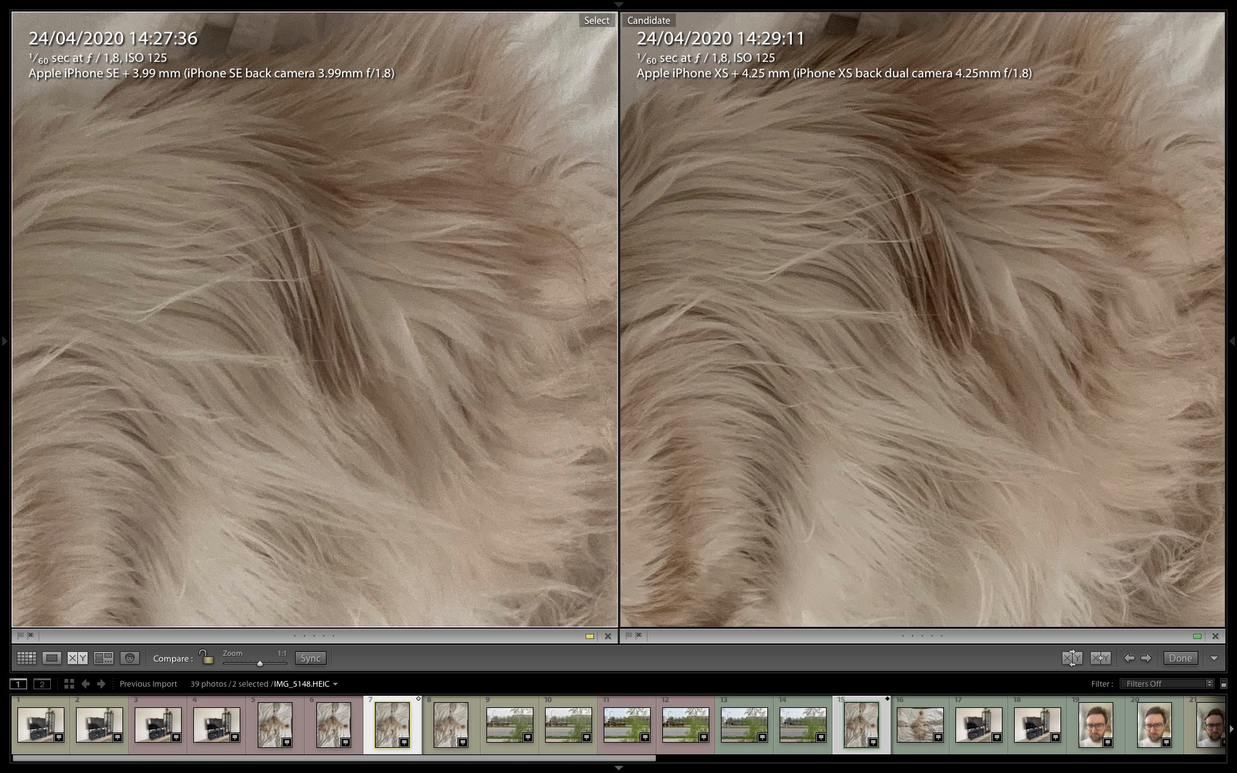Open main window display button 1
Screen dimensions: 1237x773
pos(19,683)
